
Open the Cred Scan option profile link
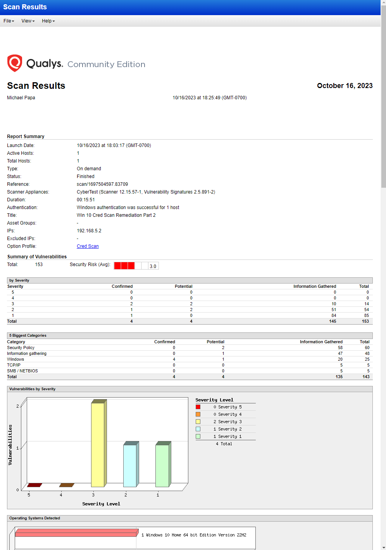tap(88, 246)
